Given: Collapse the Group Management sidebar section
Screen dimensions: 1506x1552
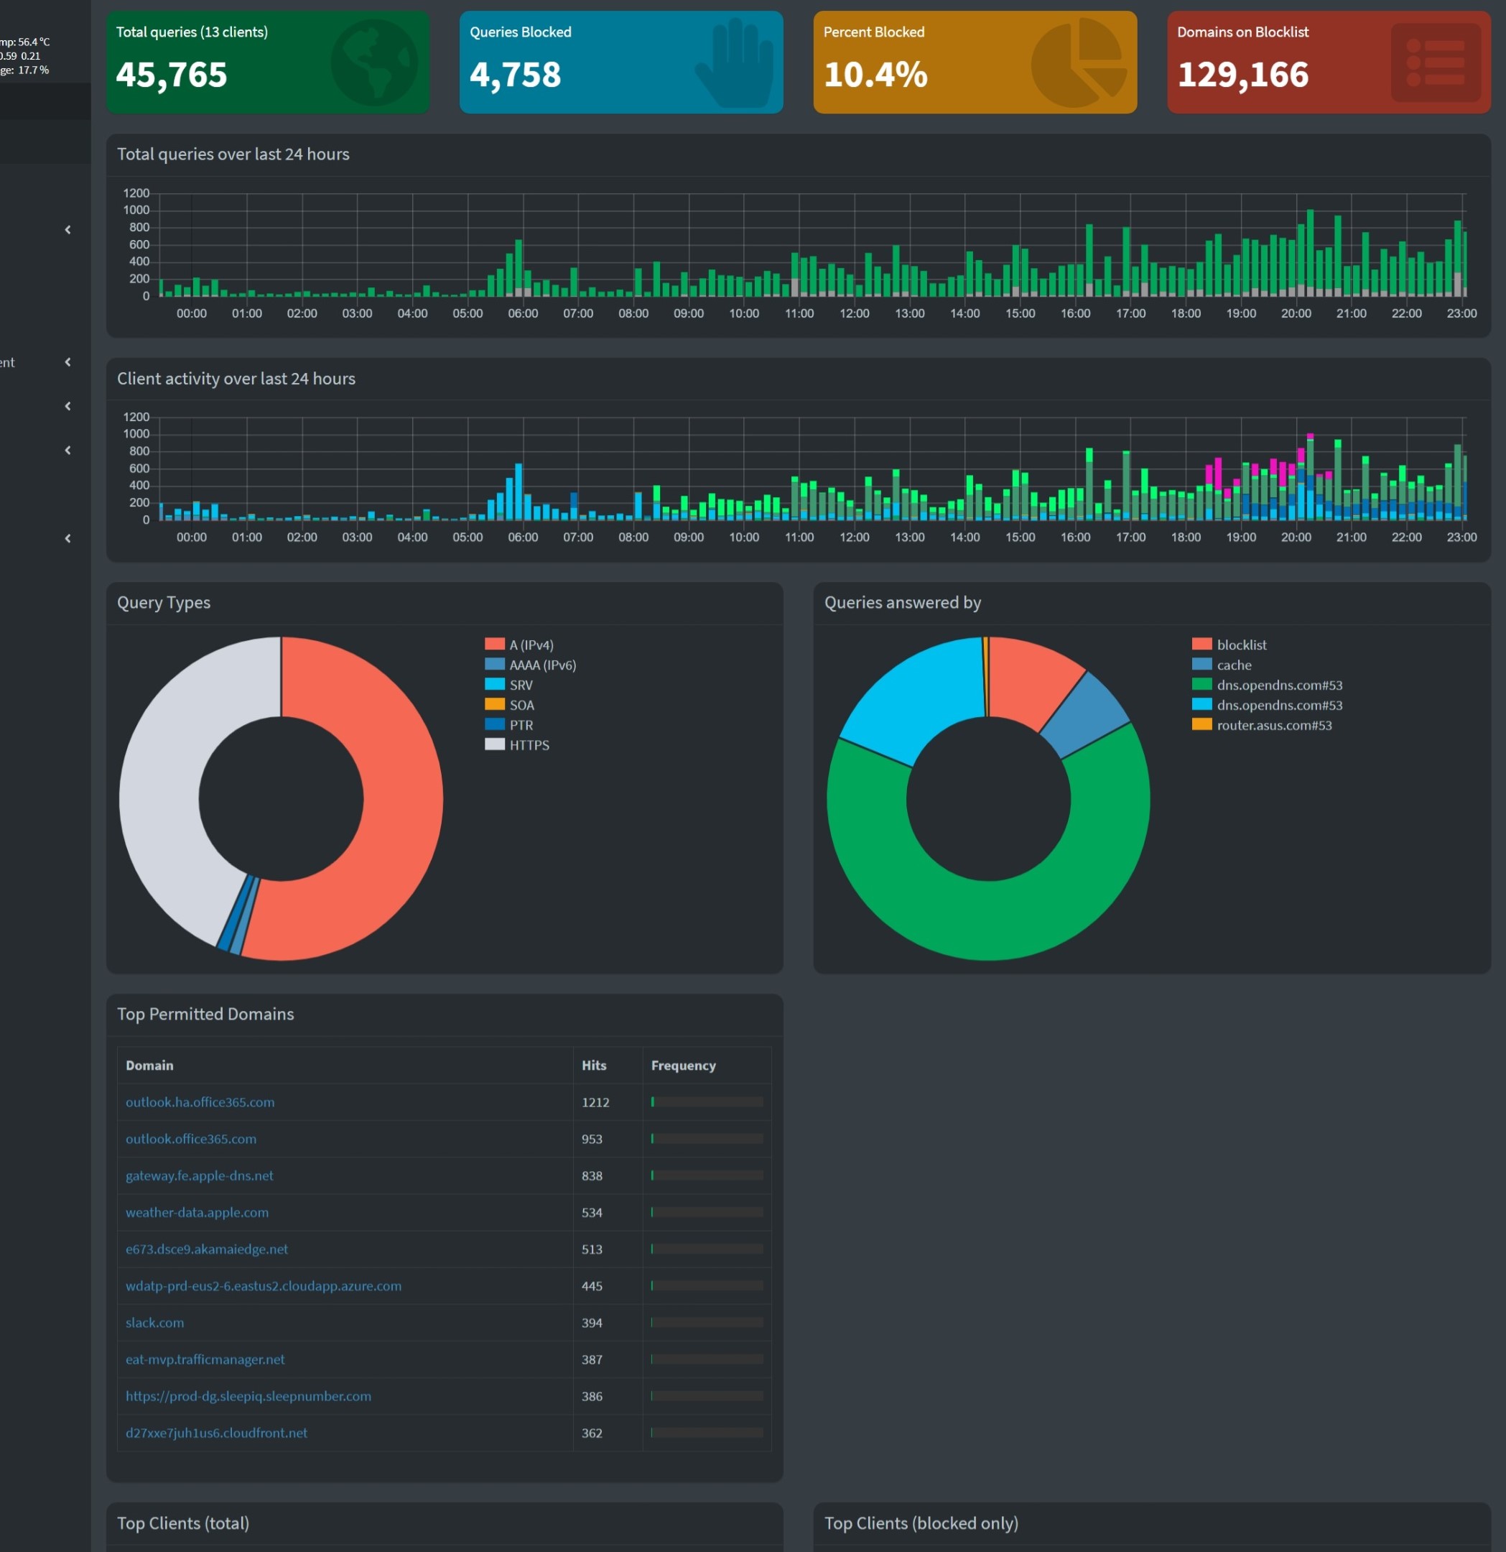Looking at the screenshot, I should coord(68,362).
